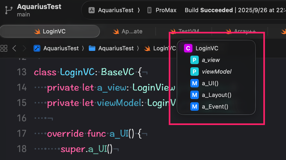Jump to the a_Event() method
The height and width of the screenshot is (160, 286).
click(x=215, y=106)
